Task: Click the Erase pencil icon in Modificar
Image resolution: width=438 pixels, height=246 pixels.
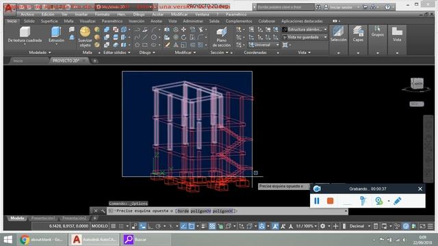Action: click(167, 44)
